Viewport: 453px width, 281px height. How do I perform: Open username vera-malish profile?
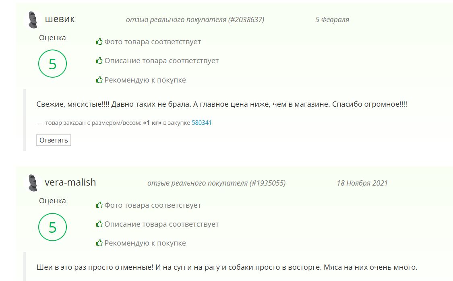pyautogui.click(x=70, y=182)
